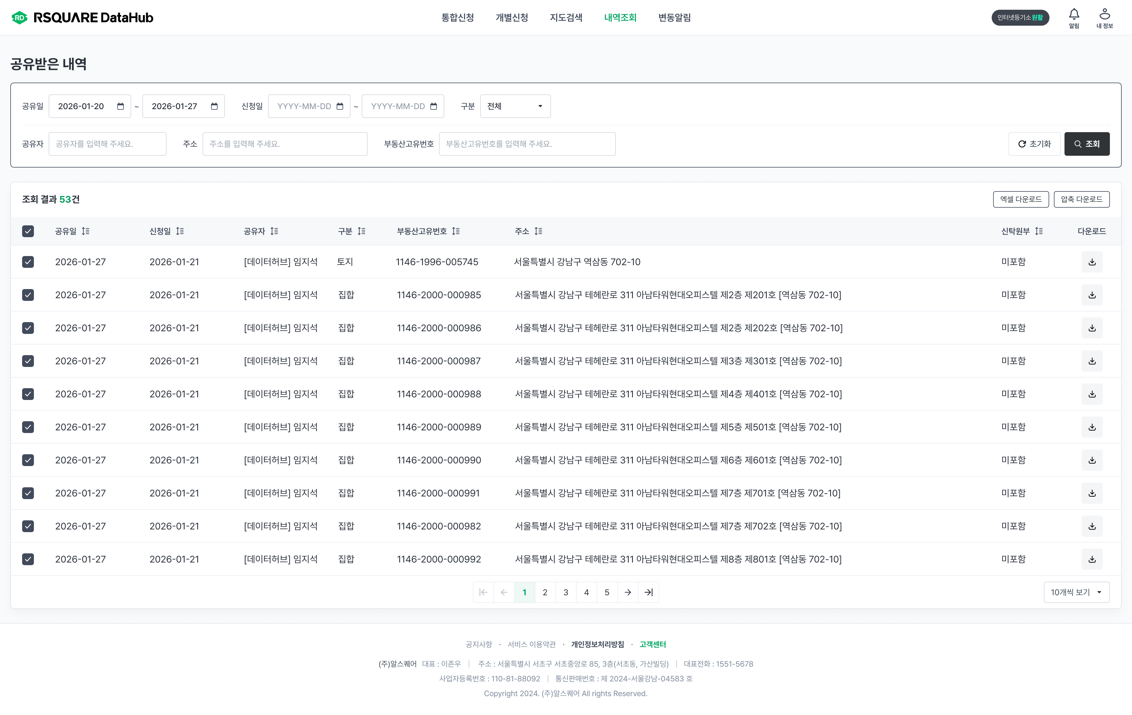Click the 주소 search input field
Viewport: 1132px width, 715px height.
coord(284,144)
